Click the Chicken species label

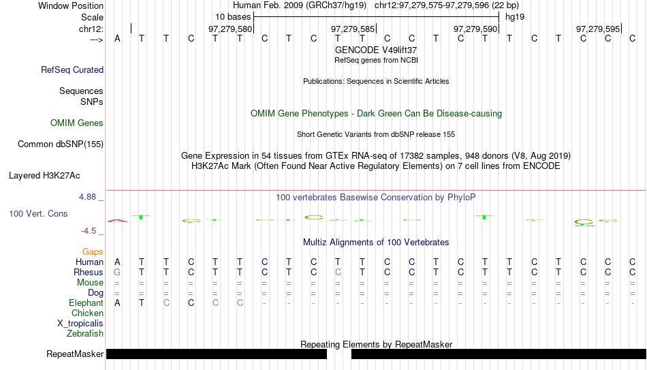[87, 313]
